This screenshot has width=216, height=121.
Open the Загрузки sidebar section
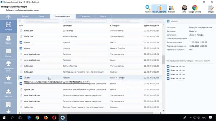(8, 93)
